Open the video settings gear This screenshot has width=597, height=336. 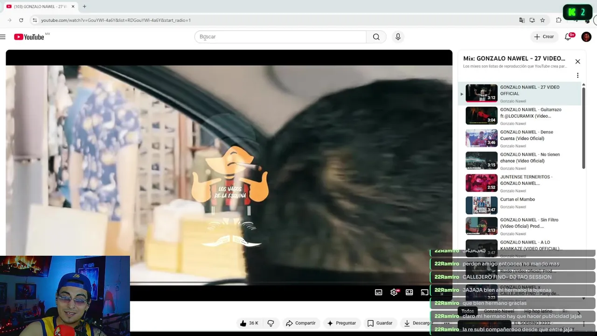pyautogui.click(x=394, y=293)
